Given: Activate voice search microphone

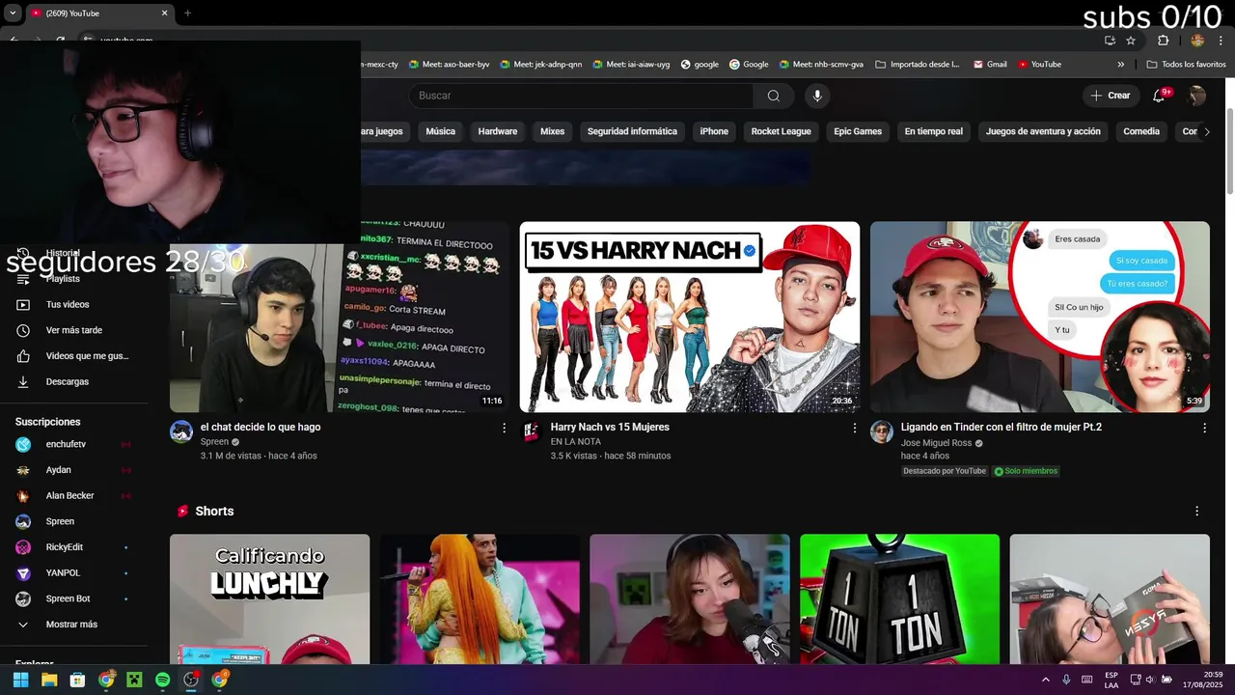Looking at the screenshot, I should point(817,96).
